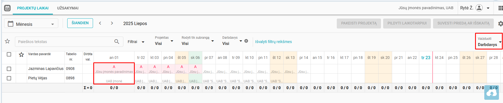Go to next month with right chevron
Screen dimensions: 503x103
[x=112, y=23]
